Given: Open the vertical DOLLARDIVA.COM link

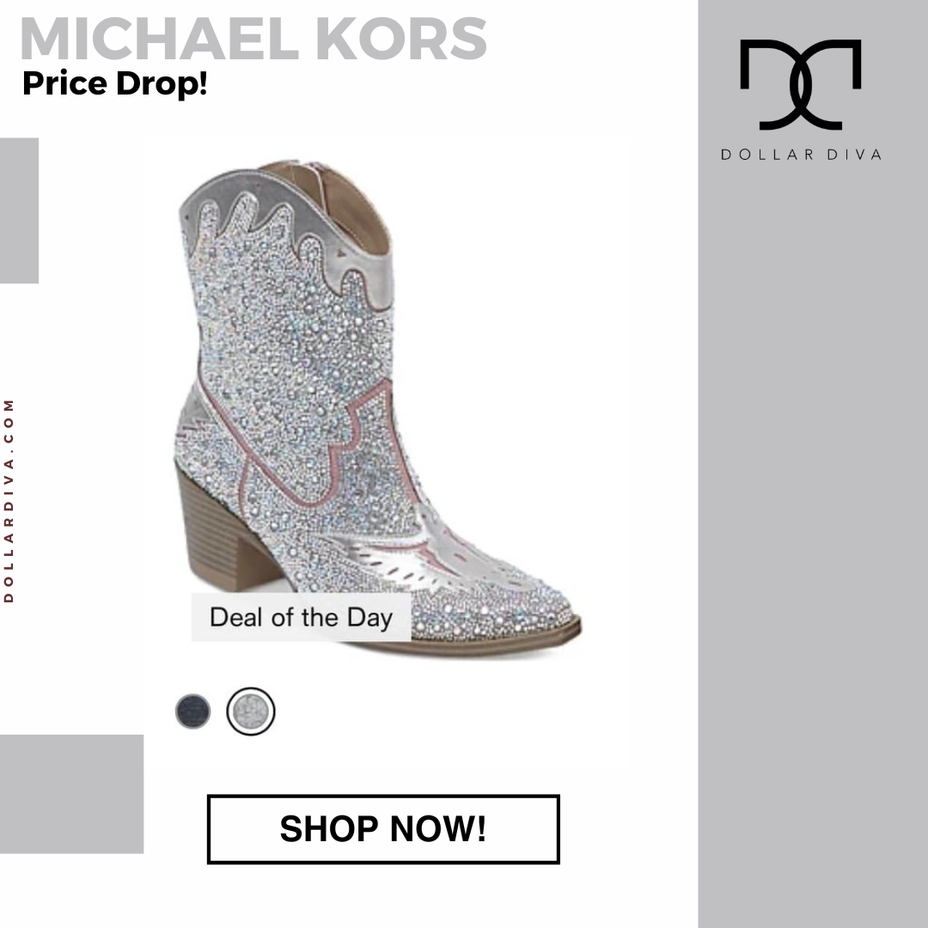Looking at the screenshot, I should point(9,501).
